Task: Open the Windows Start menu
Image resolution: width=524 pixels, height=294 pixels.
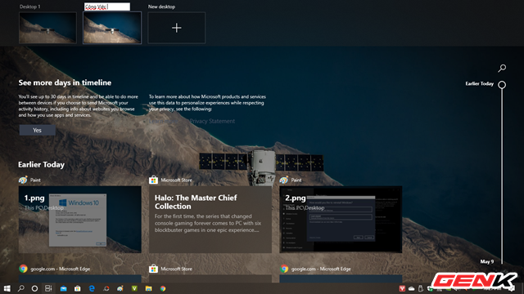Action: click(x=7, y=288)
